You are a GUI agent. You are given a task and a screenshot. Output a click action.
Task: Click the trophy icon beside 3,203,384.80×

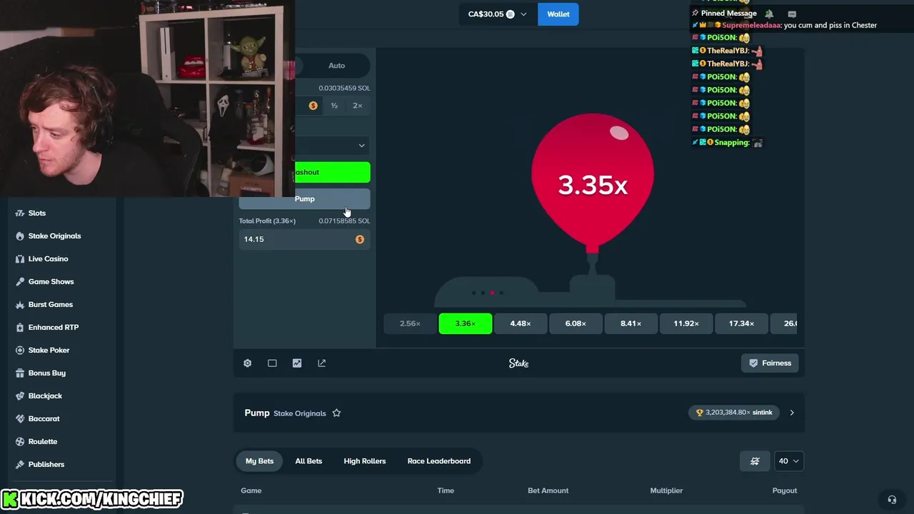pos(700,413)
